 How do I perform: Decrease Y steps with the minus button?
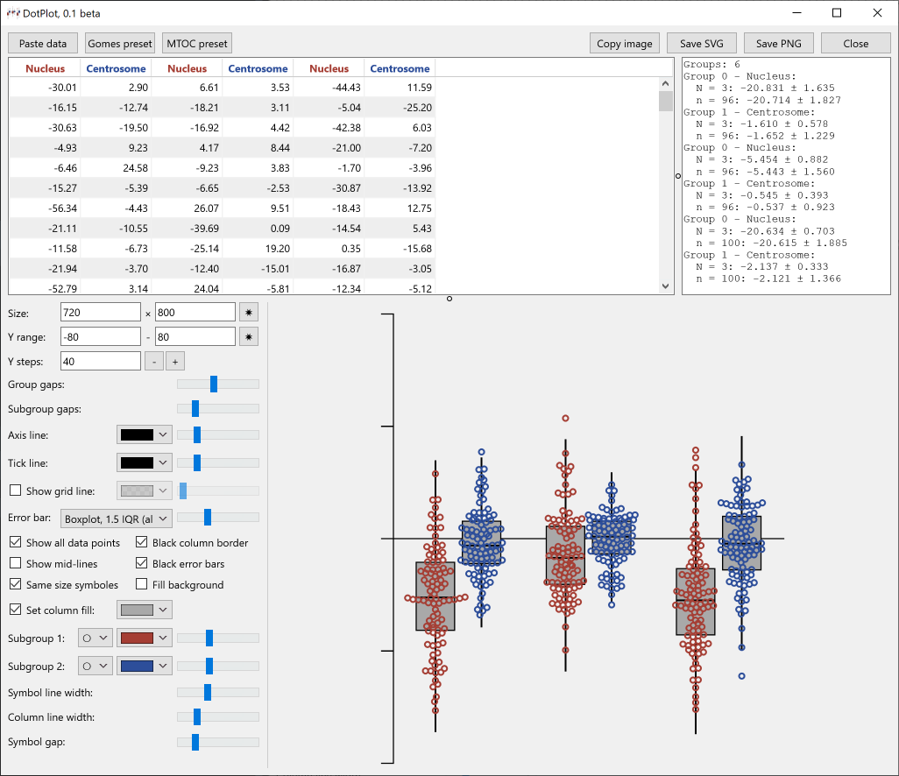tap(153, 362)
